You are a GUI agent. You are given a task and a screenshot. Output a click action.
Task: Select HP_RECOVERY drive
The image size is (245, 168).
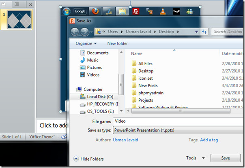point(99,104)
